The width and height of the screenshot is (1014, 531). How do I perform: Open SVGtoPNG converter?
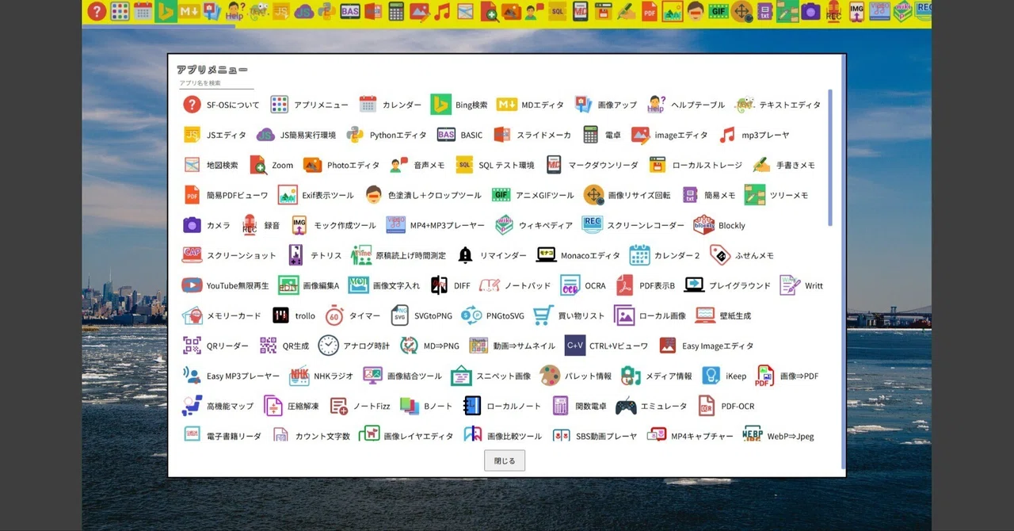click(x=421, y=315)
